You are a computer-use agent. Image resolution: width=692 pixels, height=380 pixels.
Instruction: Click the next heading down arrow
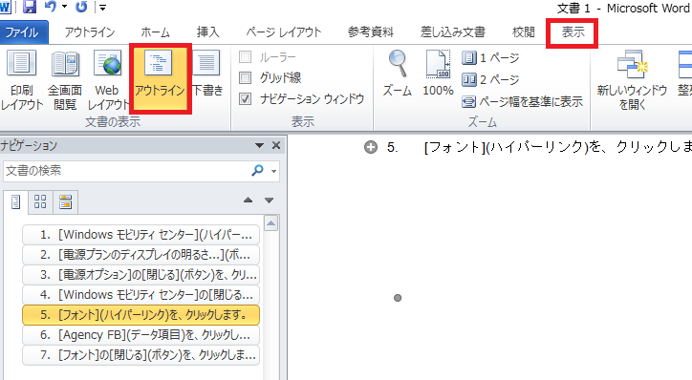click(269, 201)
